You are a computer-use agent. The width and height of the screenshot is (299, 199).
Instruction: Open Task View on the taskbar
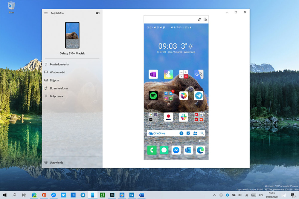click(24, 195)
